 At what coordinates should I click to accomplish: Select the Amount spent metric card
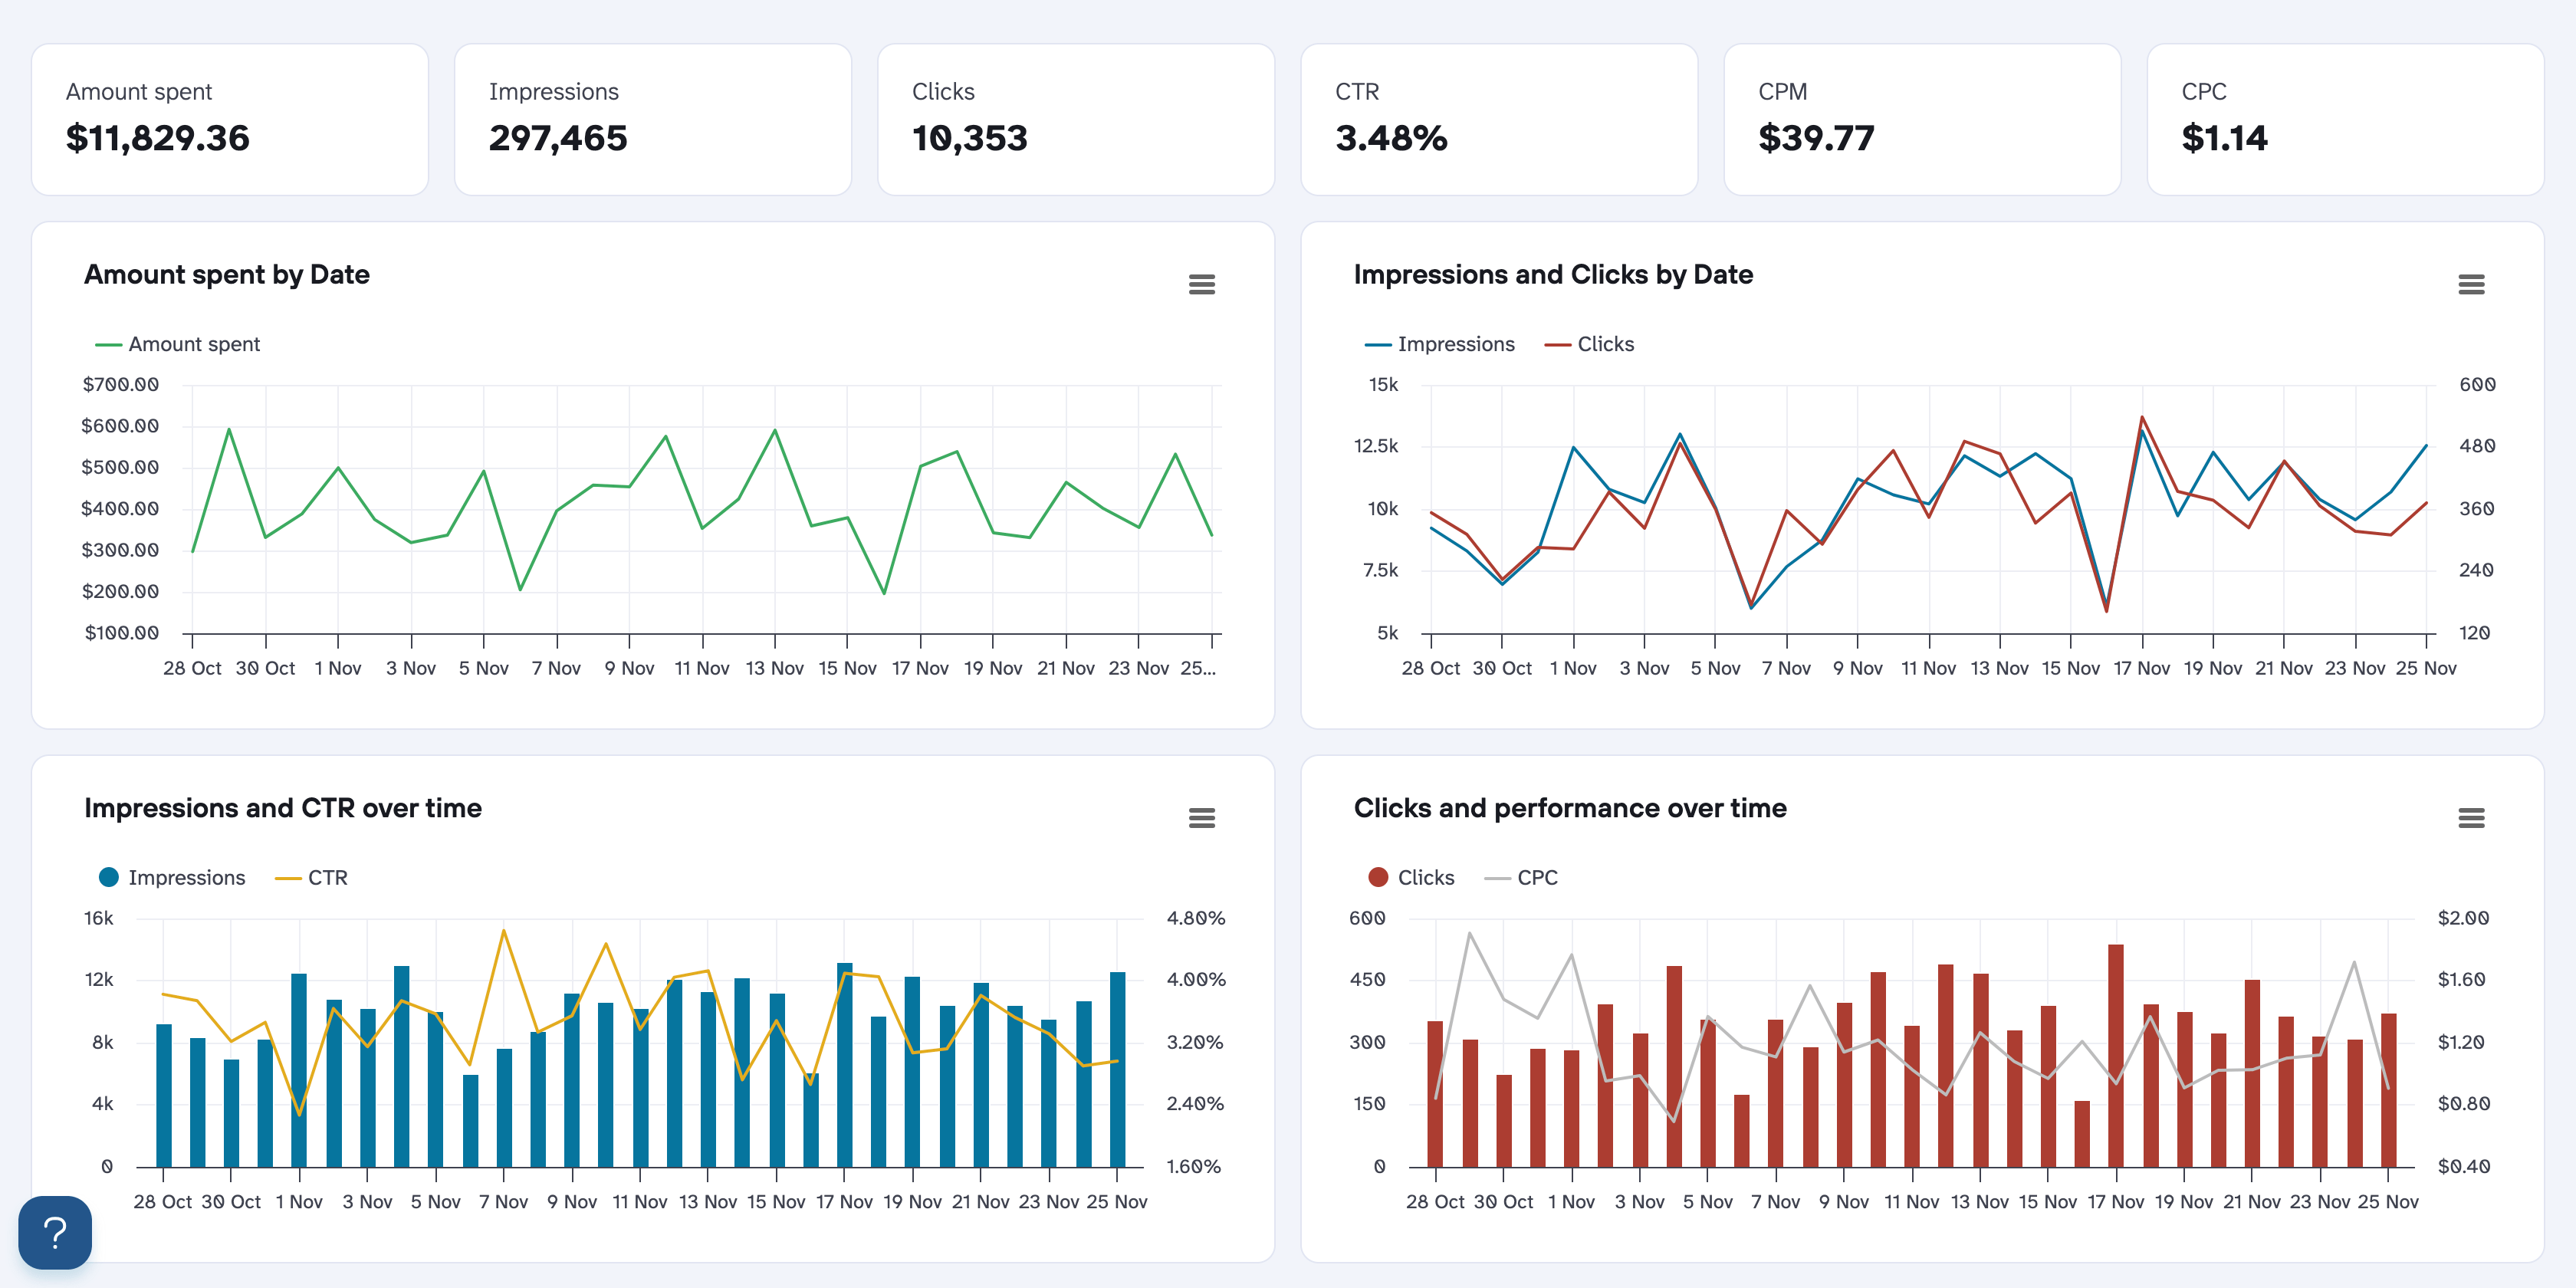[230, 119]
